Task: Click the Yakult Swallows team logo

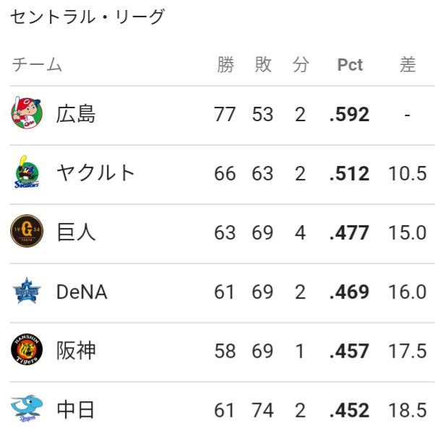Action: [27, 172]
